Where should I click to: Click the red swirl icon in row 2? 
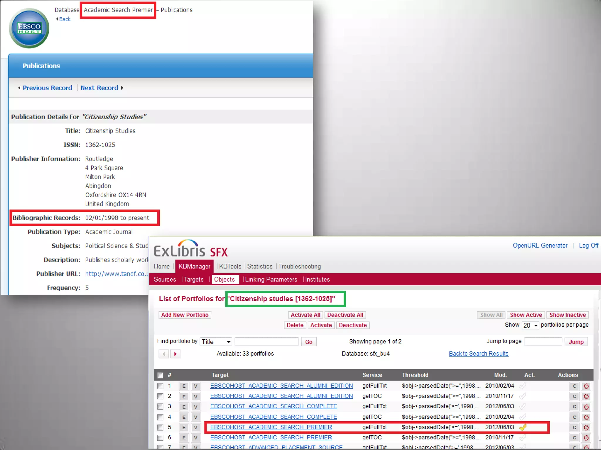click(586, 397)
